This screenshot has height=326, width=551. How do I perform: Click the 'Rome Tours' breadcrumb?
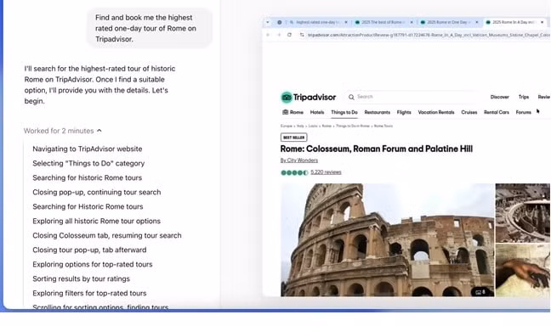(383, 126)
